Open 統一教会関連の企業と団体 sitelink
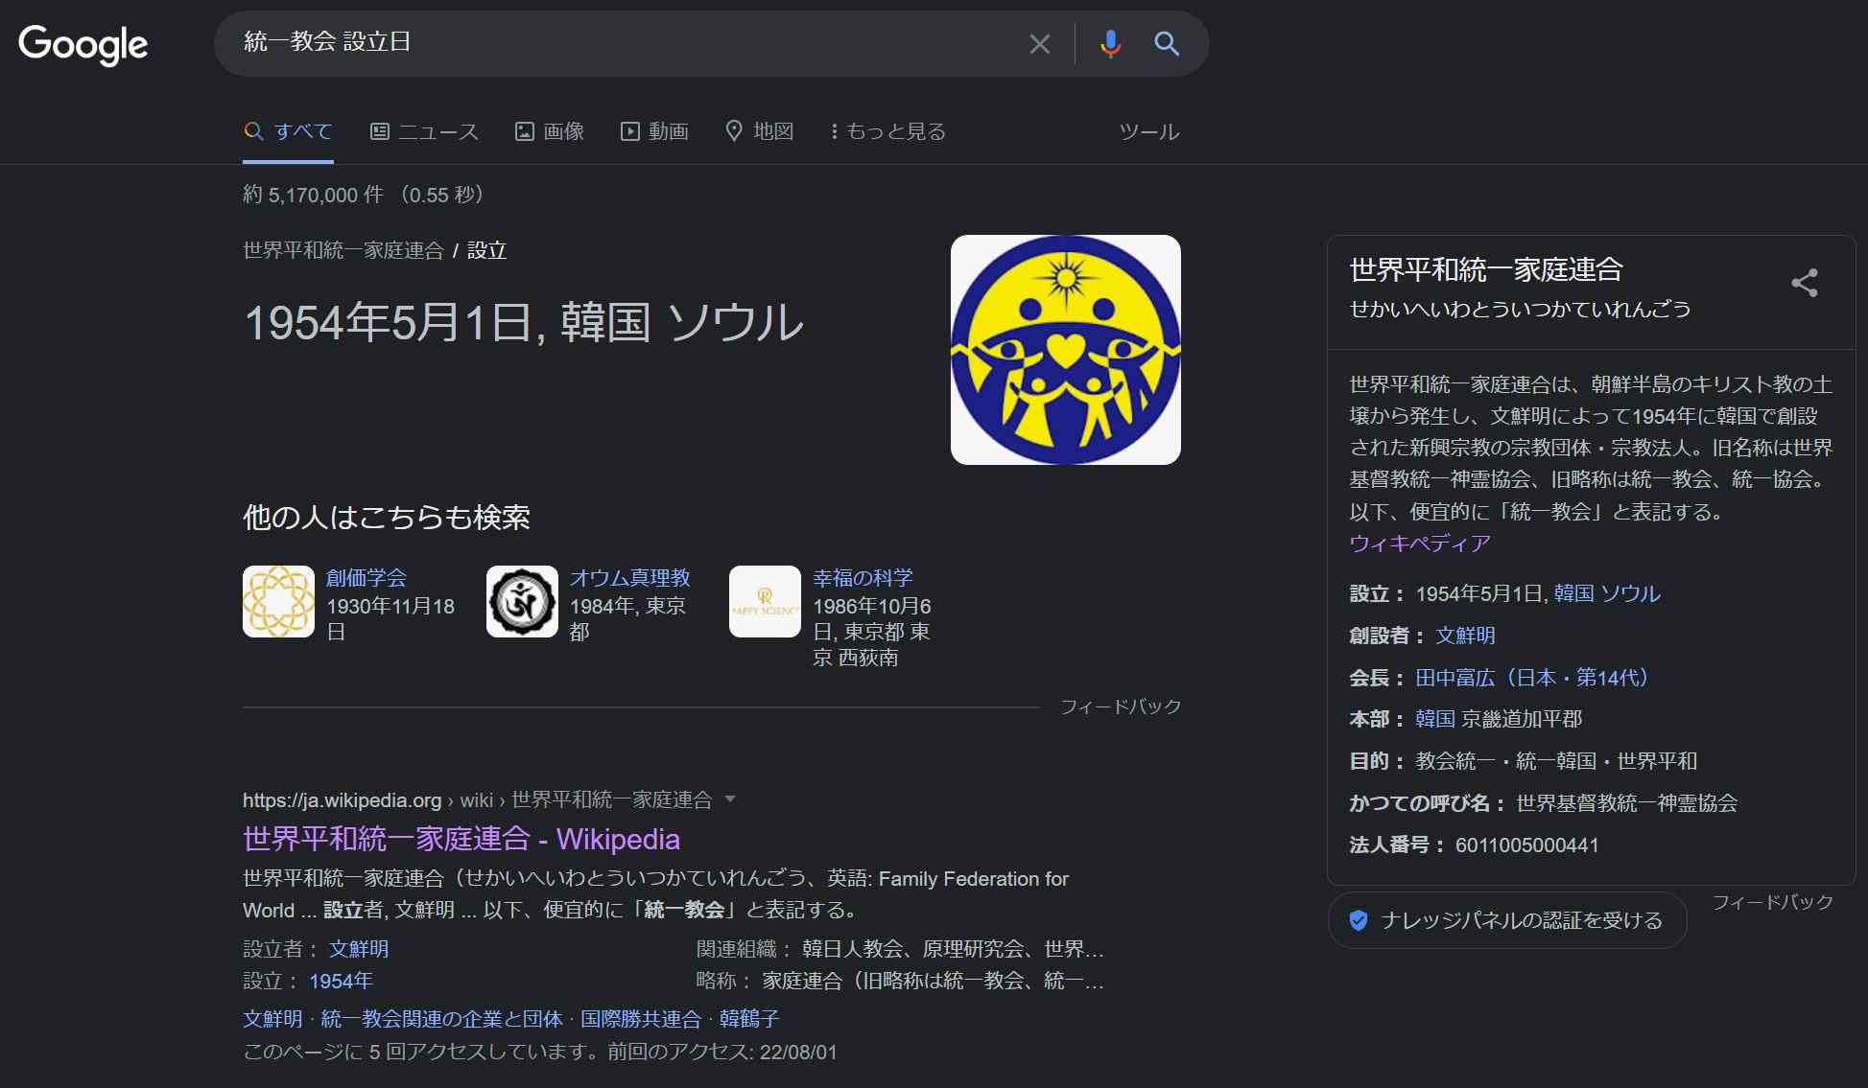Image resolution: width=1868 pixels, height=1088 pixels. (x=441, y=1019)
